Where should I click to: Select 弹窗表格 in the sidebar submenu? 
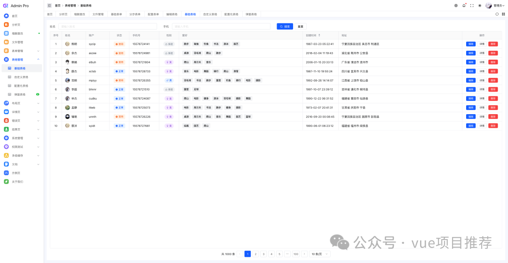pyautogui.click(x=20, y=94)
